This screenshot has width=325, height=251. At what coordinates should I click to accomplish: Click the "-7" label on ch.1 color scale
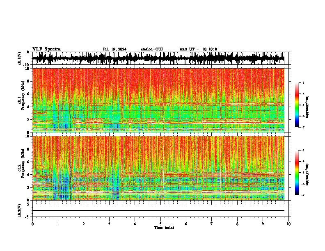click(303, 127)
